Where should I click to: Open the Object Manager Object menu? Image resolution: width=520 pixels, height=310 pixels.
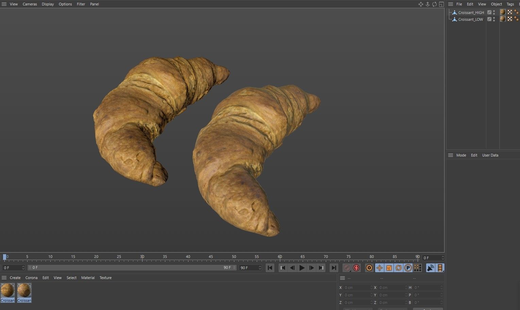coord(497,4)
